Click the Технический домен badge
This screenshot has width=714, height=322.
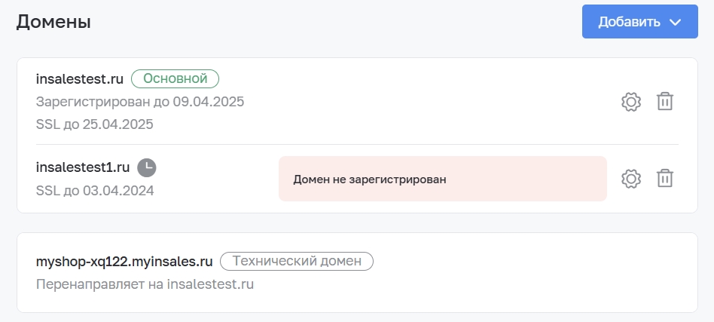(x=297, y=262)
